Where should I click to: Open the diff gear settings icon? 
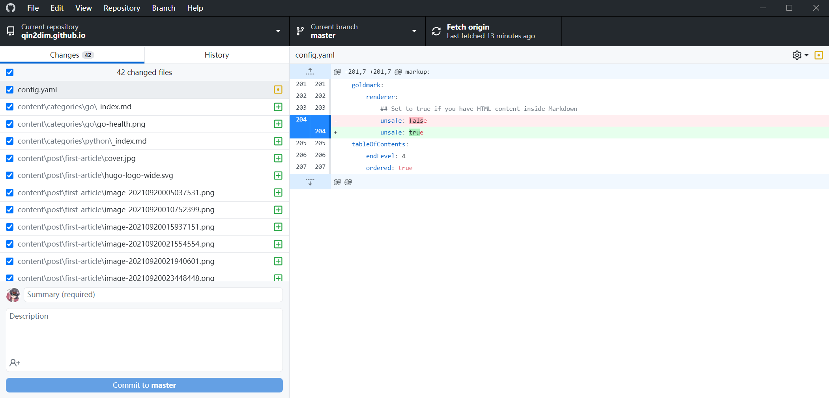pos(797,55)
